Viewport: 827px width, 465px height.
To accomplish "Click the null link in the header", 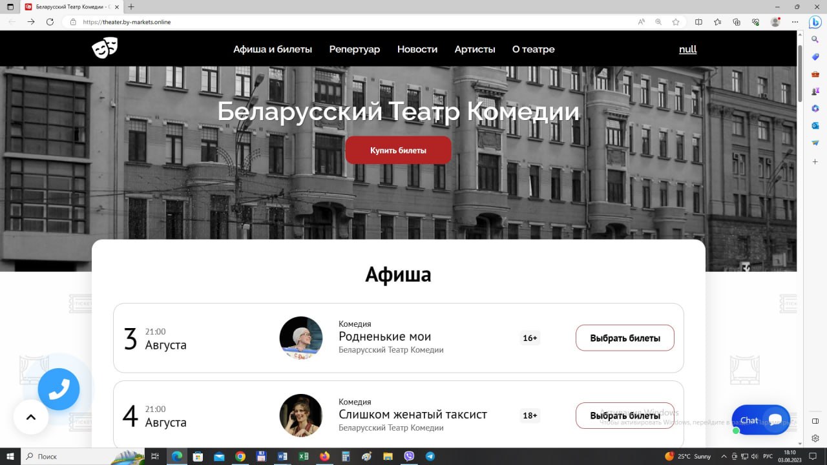I will 688,49.
